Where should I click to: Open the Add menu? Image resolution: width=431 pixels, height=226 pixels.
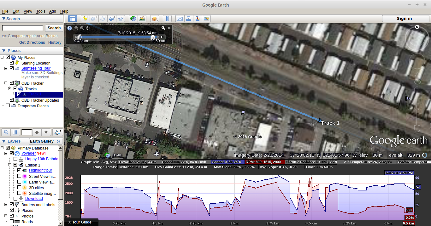[x=53, y=11]
